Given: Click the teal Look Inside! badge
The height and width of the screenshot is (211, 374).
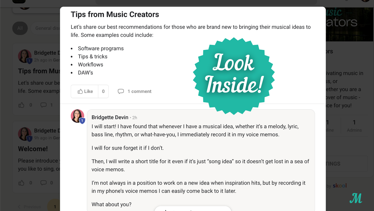Looking at the screenshot, I should pos(234,76).
